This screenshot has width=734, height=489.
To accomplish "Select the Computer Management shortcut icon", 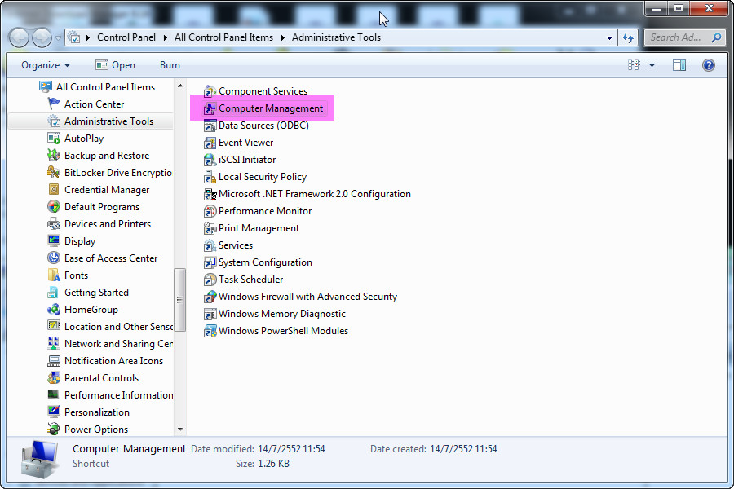I will coord(210,108).
